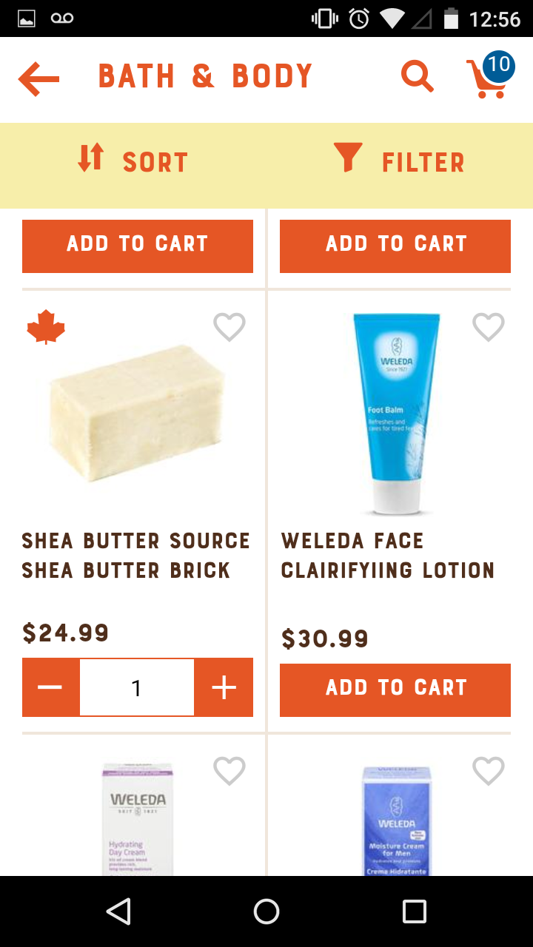Toggle heart on Weleda Hydrating Day Cream
This screenshot has width=533, height=947.
[x=229, y=772]
